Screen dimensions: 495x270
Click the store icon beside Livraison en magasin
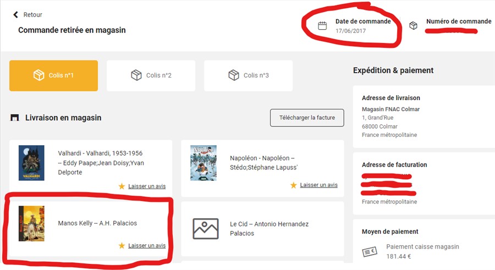point(15,118)
